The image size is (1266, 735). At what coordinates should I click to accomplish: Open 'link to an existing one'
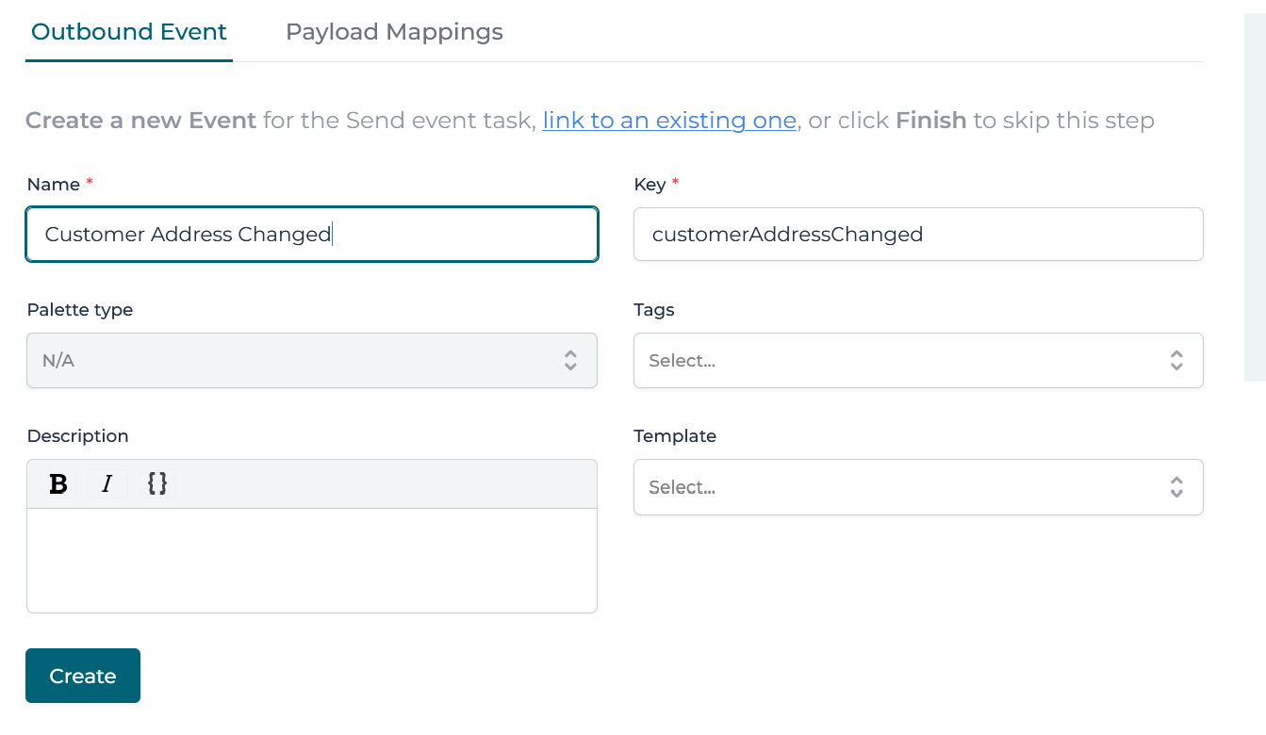(x=669, y=121)
